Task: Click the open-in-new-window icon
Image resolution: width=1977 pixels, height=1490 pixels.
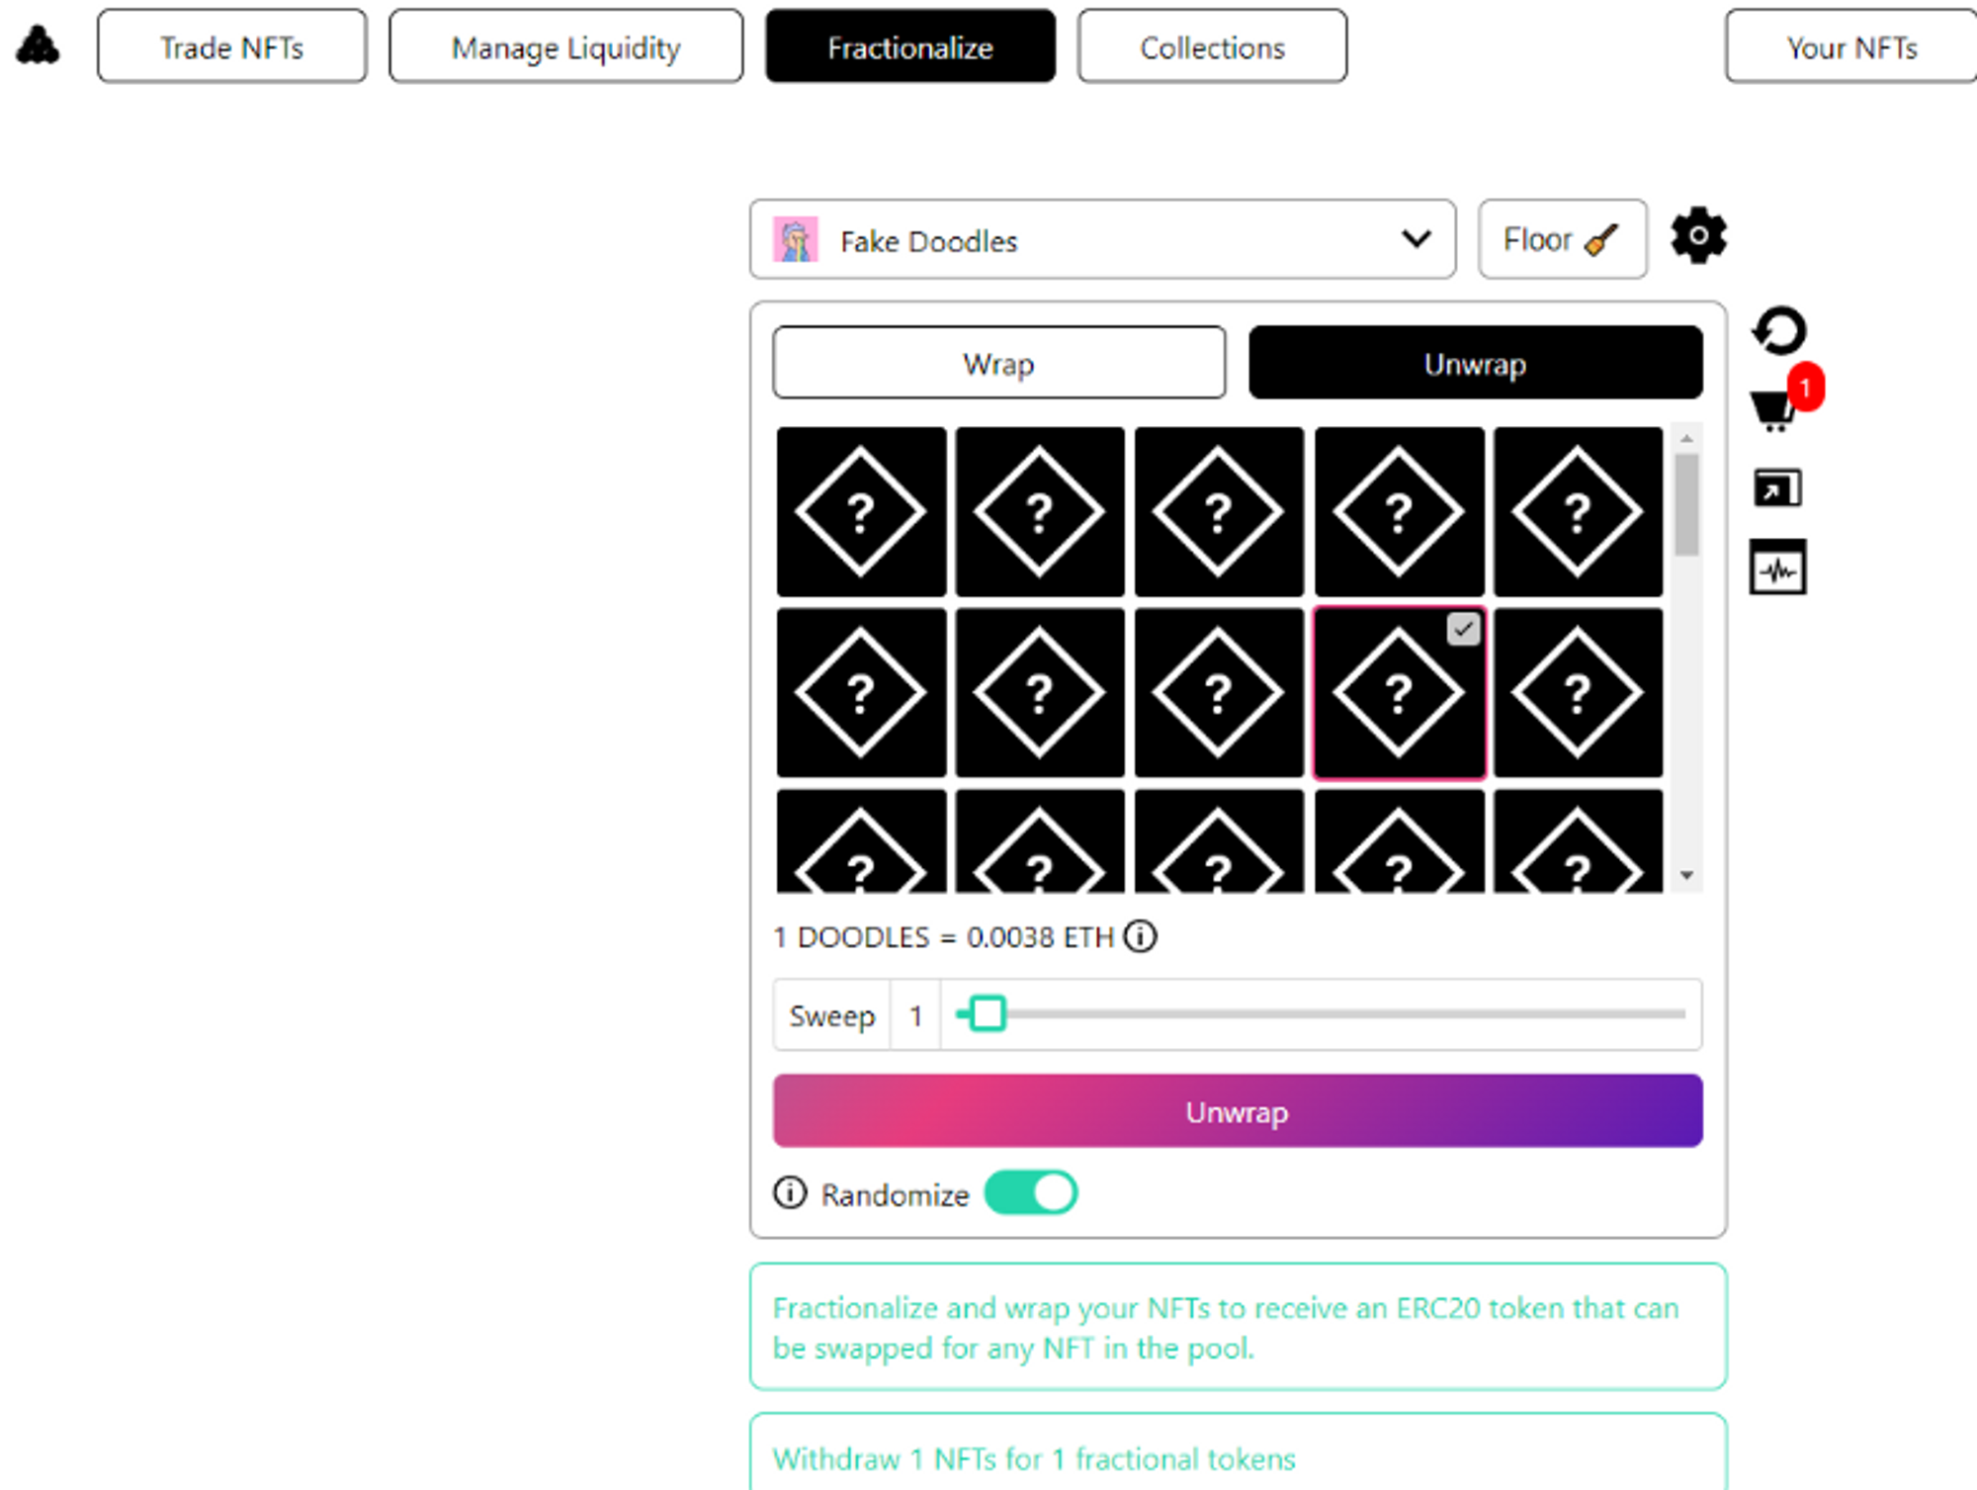Action: point(1777,487)
